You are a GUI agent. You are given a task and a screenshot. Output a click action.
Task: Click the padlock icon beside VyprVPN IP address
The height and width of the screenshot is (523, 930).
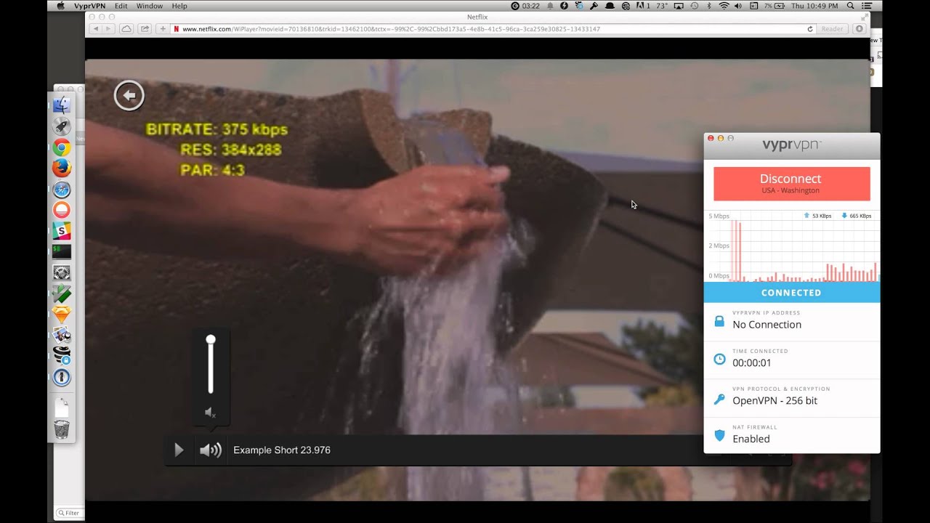tap(719, 321)
